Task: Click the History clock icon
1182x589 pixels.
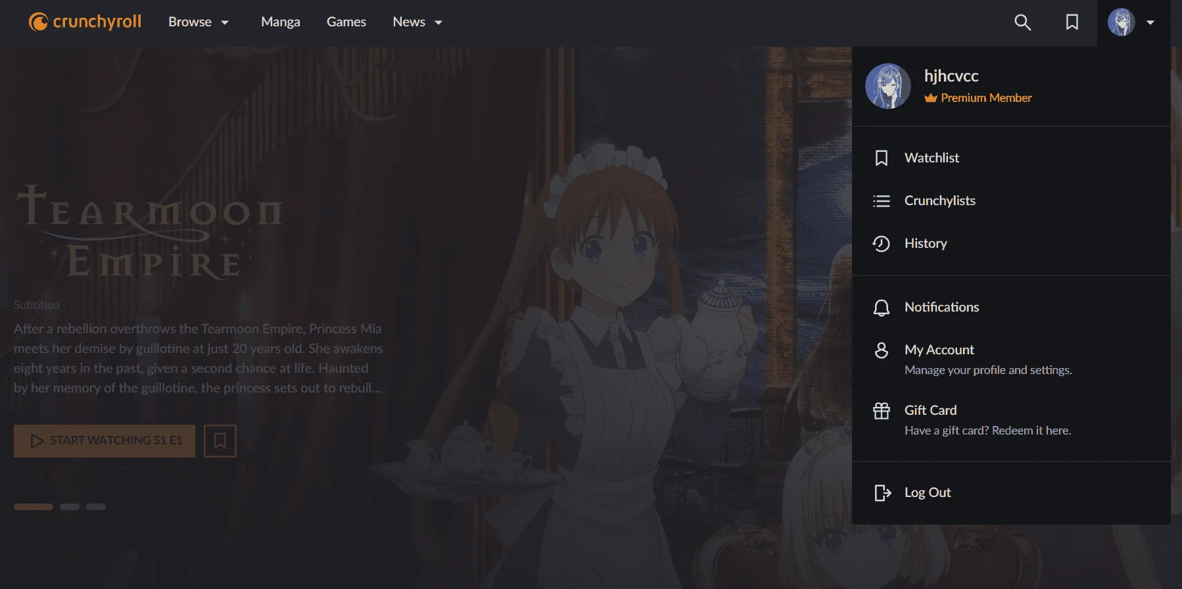Action: [881, 243]
